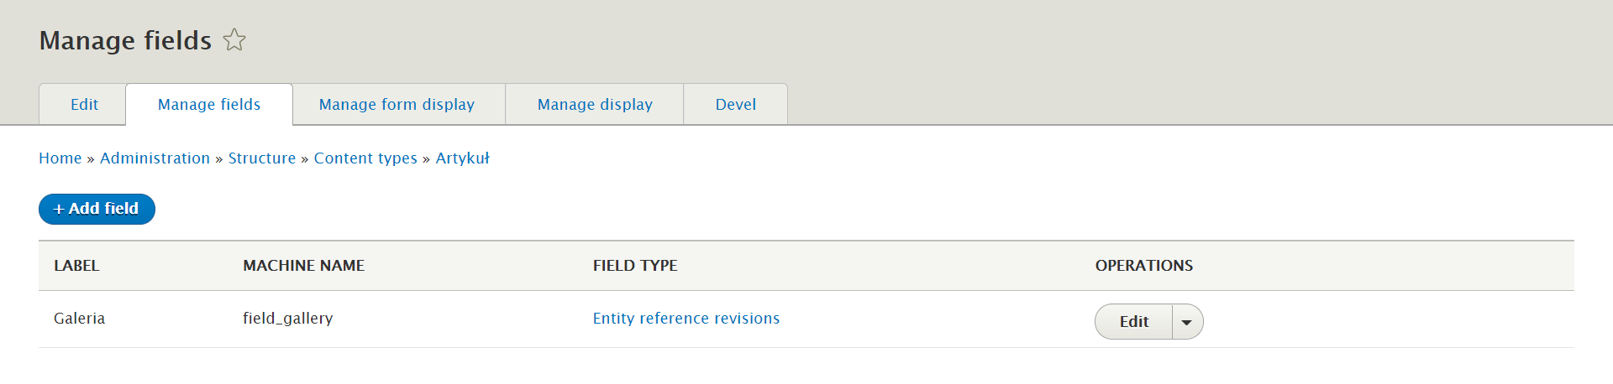
Task: Click the Add field button
Action: click(97, 209)
